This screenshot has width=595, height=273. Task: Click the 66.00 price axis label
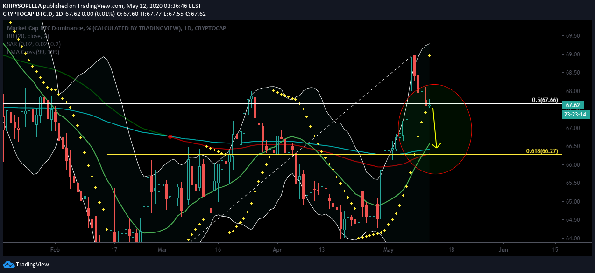(573, 165)
